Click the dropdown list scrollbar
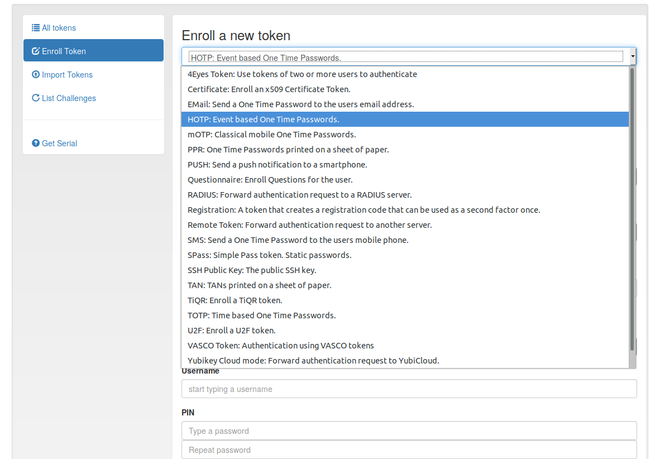Viewport: 655px width, 459px height. 632,209
